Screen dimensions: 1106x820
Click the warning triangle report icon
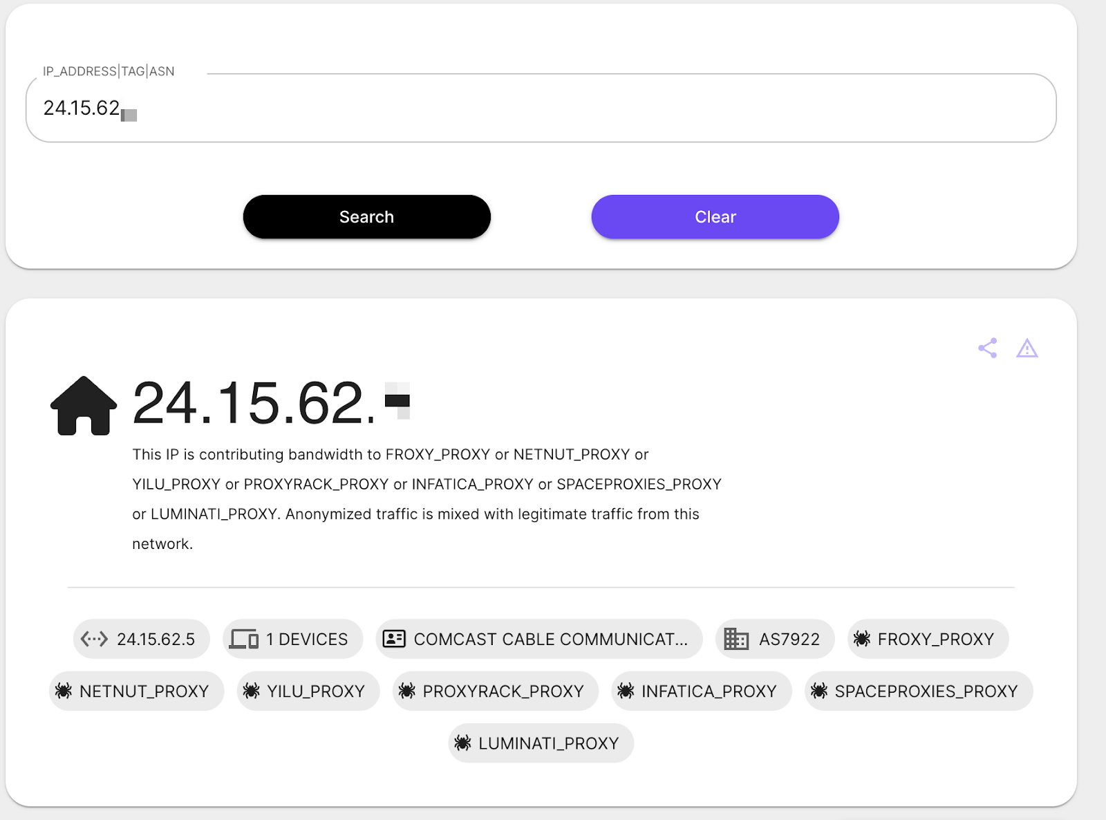click(1027, 348)
